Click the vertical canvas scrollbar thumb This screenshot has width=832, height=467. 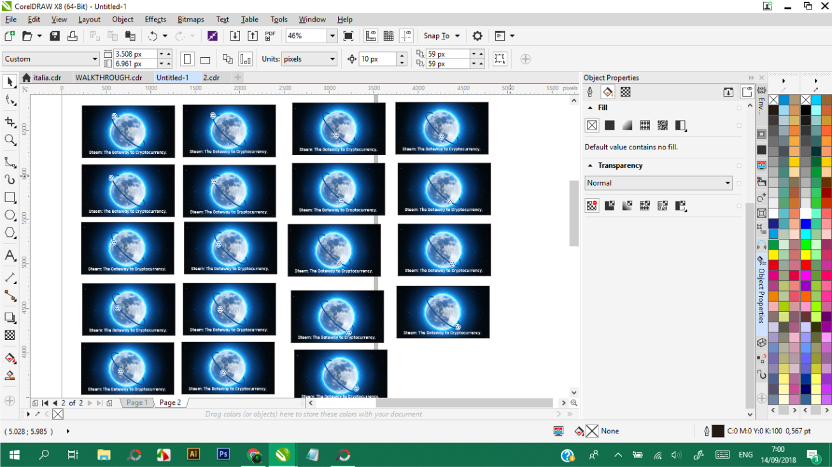[574, 213]
